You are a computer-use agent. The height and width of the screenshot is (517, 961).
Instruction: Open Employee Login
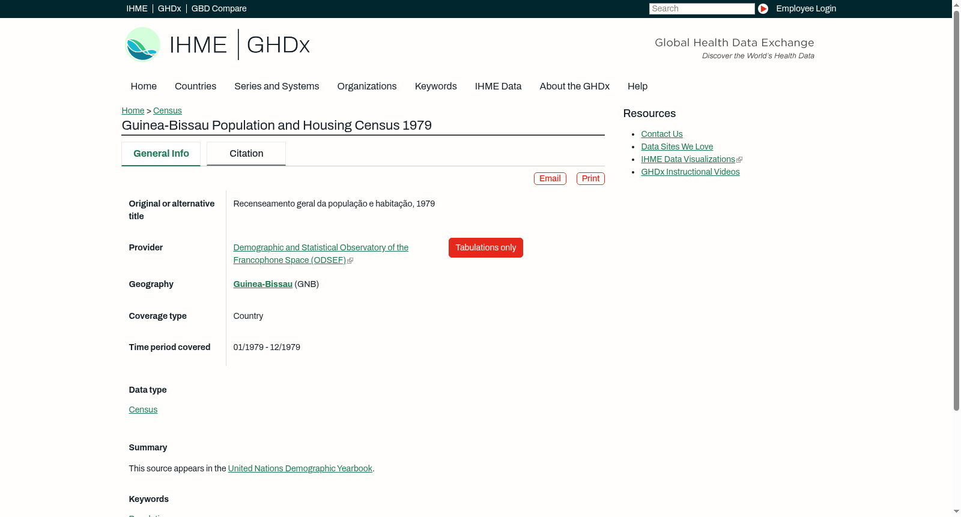(806, 8)
